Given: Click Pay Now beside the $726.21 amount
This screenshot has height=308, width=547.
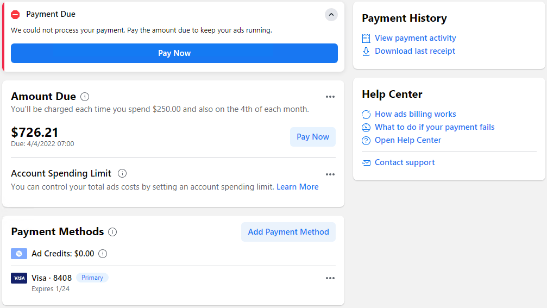Looking at the screenshot, I should [x=313, y=137].
